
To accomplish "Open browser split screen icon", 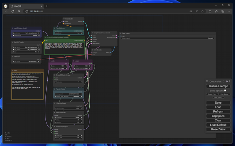I will [x=210, y=11].
